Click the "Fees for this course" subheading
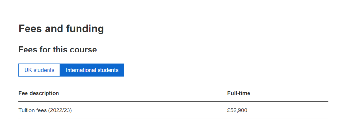Viewport: 349px width, 124px height. click(58, 50)
